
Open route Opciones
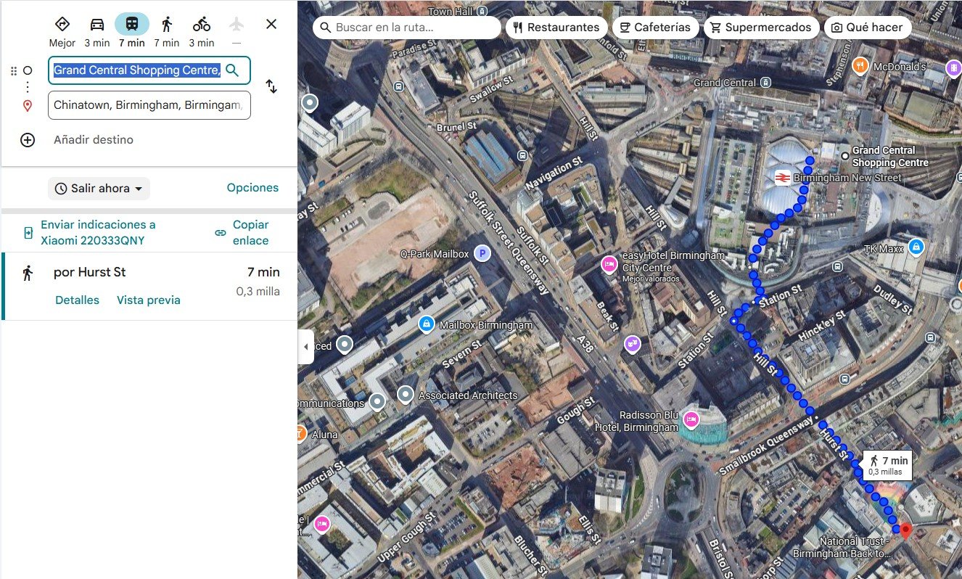(252, 188)
